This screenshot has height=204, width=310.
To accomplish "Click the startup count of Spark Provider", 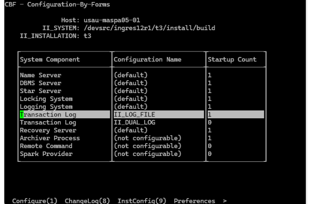I will pyautogui.click(x=210, y=154).
